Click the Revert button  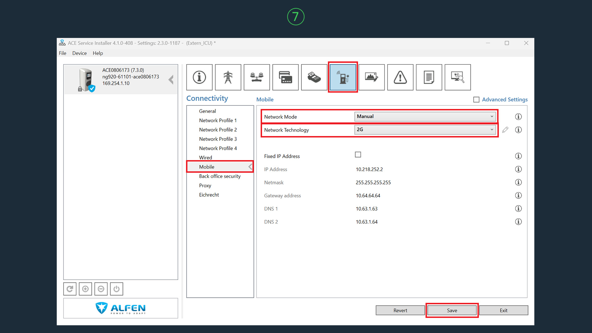[x=400, y=310]
